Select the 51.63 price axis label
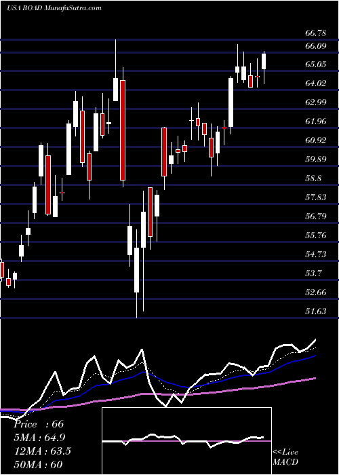The width and height of the screenshot is (339, 475). pyautogui.click(x=316, y=311)
